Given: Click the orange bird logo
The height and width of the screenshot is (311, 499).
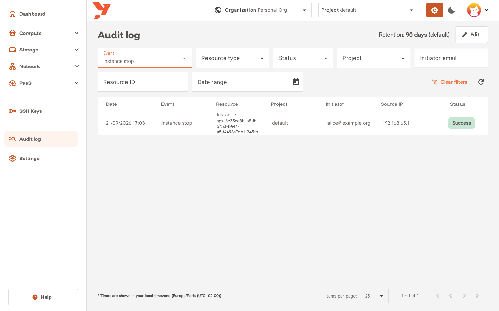Looking at the screenshot, I should coord(102,10).
